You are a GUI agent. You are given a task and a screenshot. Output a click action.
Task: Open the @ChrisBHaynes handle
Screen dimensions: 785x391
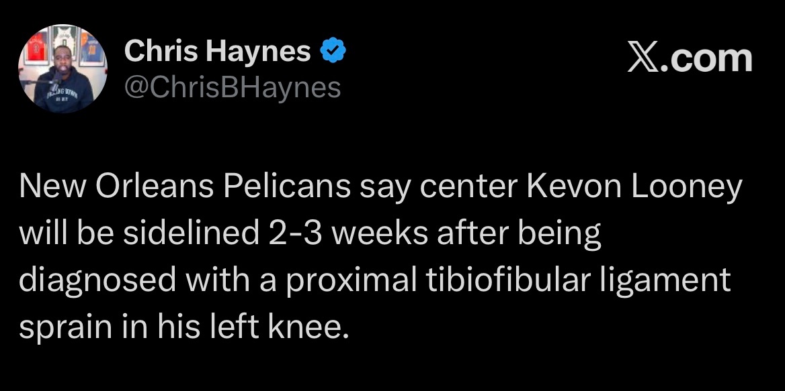[233, 87]
